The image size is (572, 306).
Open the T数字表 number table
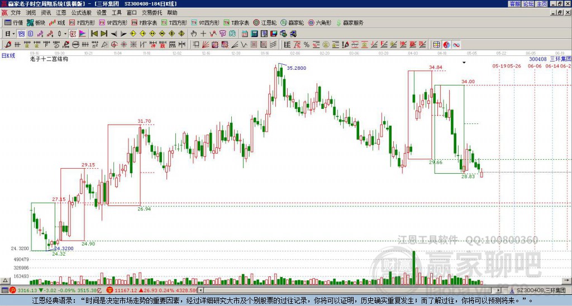(x=236, y=22)
